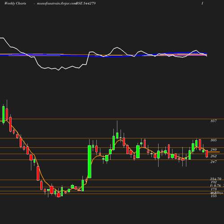224x224 pixels.
Task: Click the 'BSE 544279' ticker label
Action: [x=86, y=3]
